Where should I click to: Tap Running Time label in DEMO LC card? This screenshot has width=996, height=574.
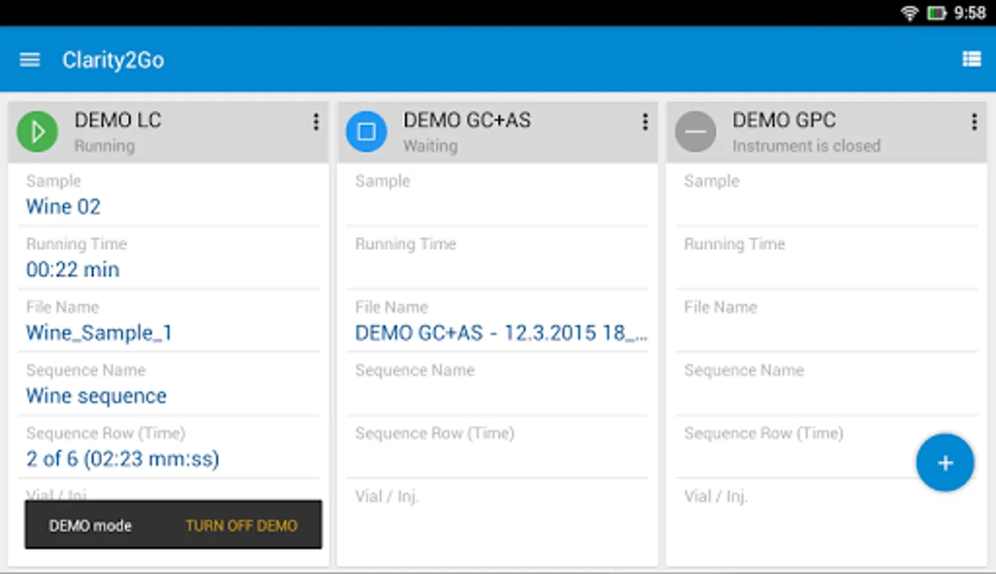point(77,244)
